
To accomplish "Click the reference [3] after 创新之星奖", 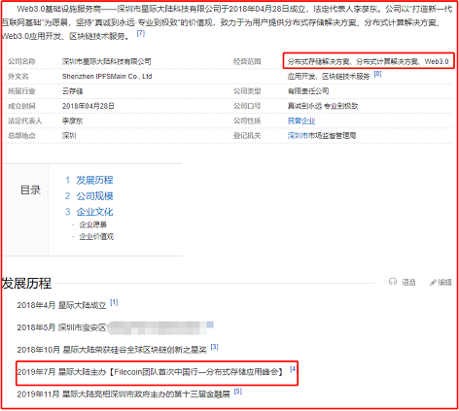I will 214,347.
